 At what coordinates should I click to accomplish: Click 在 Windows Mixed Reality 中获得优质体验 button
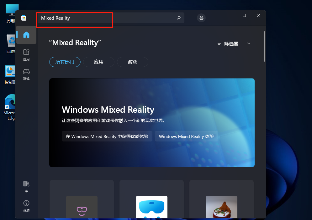pos(107,136)
